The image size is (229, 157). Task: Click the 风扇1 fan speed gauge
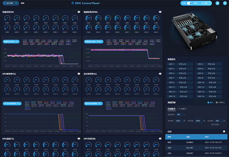click(89, 19)
